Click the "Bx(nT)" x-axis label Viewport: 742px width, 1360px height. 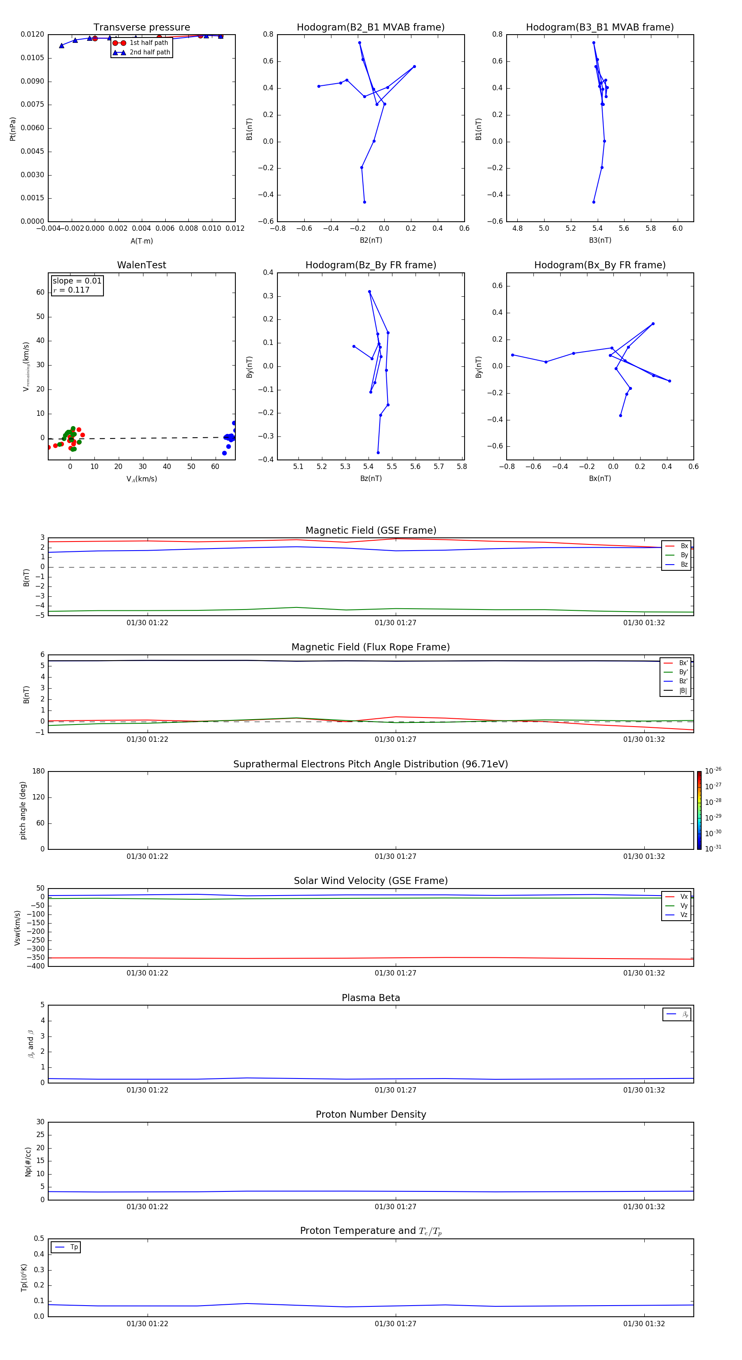pos(600,478)
